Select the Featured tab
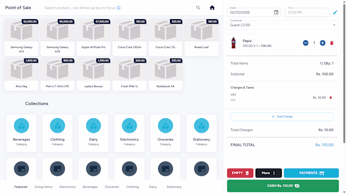Image resolution: width=346 pixels, height=194 pixels. click(21, 187)
